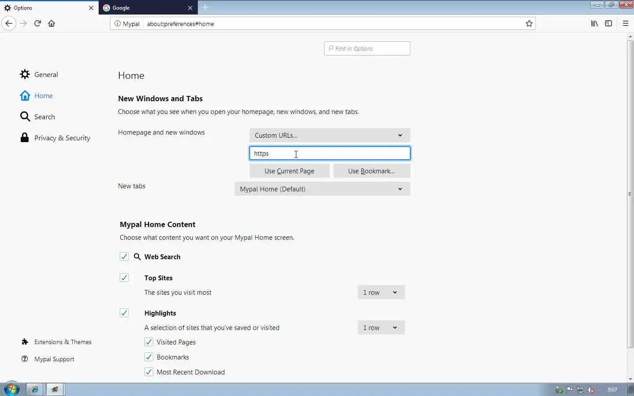Open the home page via house icon
This screenshot has width=634, height=396.
[x=52, y=23]
